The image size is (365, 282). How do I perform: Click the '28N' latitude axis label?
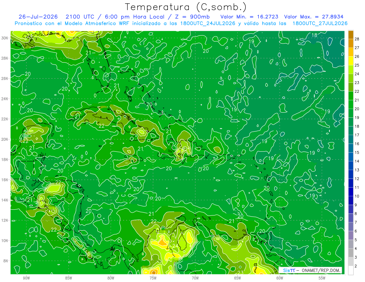click(x=5, y=58)
